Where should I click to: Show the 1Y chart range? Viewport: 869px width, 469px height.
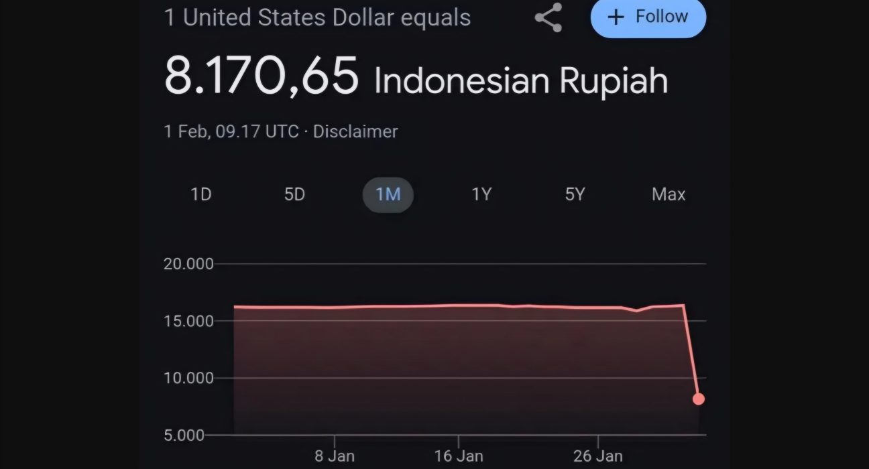click(x=481, y=194)
